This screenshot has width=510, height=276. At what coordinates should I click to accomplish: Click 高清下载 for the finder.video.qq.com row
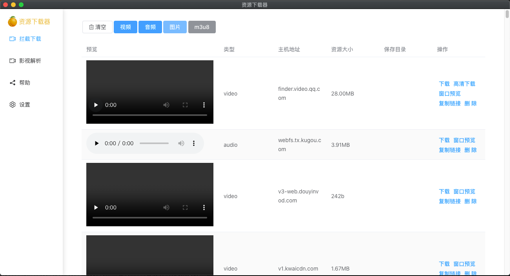pyautogui.click(x=464, y=84)
